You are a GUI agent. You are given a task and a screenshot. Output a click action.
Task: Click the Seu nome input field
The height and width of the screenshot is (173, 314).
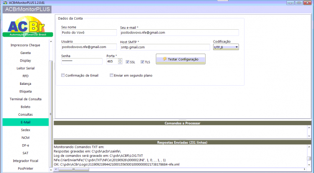pos(89,33)
